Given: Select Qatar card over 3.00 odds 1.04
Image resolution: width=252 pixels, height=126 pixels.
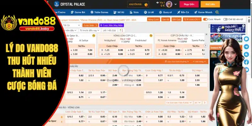Looking at the screenshot, I should [82, 50].
